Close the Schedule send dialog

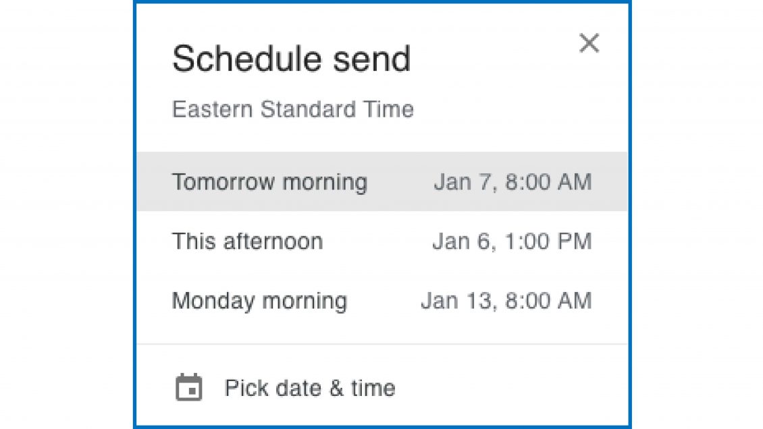point(589,42)
